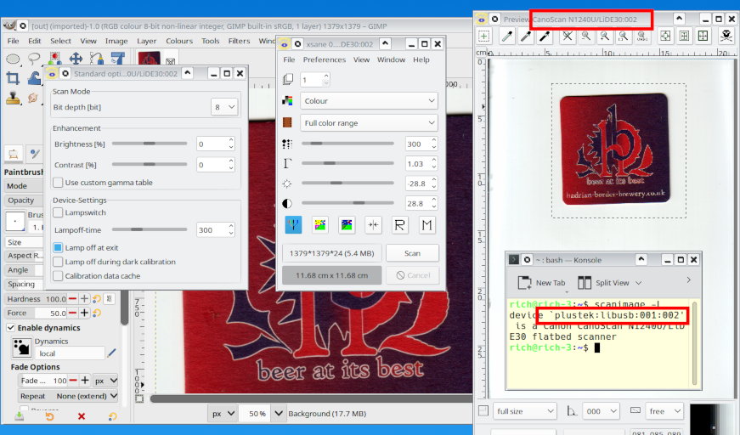
Task: Adjust the Brightness [%] slider in Standard options
Action: 150,144
